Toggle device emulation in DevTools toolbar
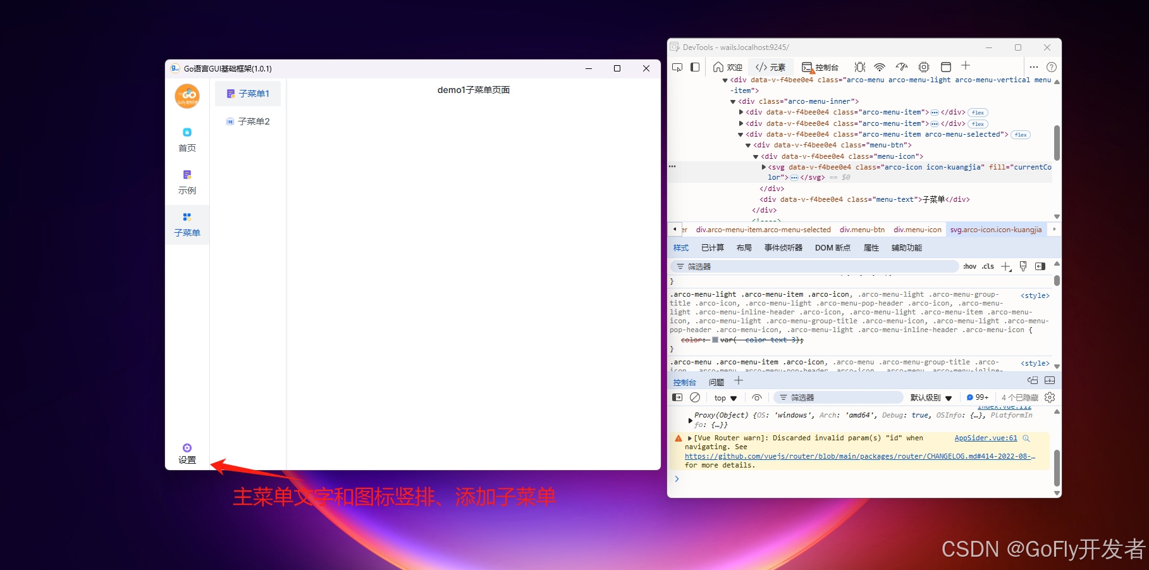1149x570 pixels. click(x=695, y=67)
